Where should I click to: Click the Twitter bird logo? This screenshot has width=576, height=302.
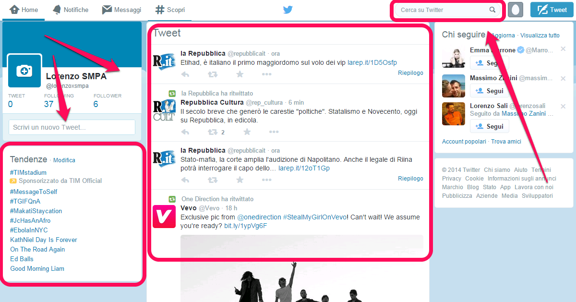tap(288, 10)
